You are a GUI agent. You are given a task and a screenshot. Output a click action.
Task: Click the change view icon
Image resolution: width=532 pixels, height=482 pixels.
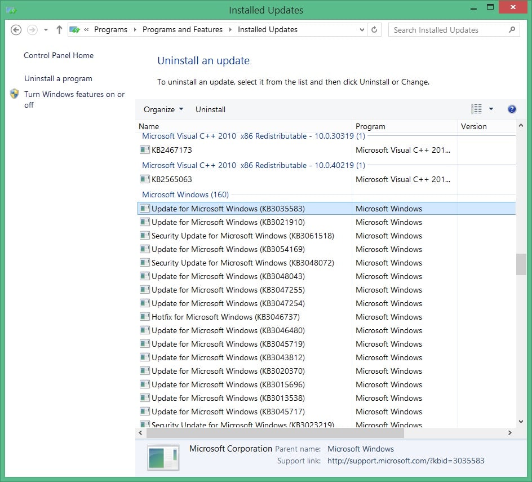click(x=477, y=109)
